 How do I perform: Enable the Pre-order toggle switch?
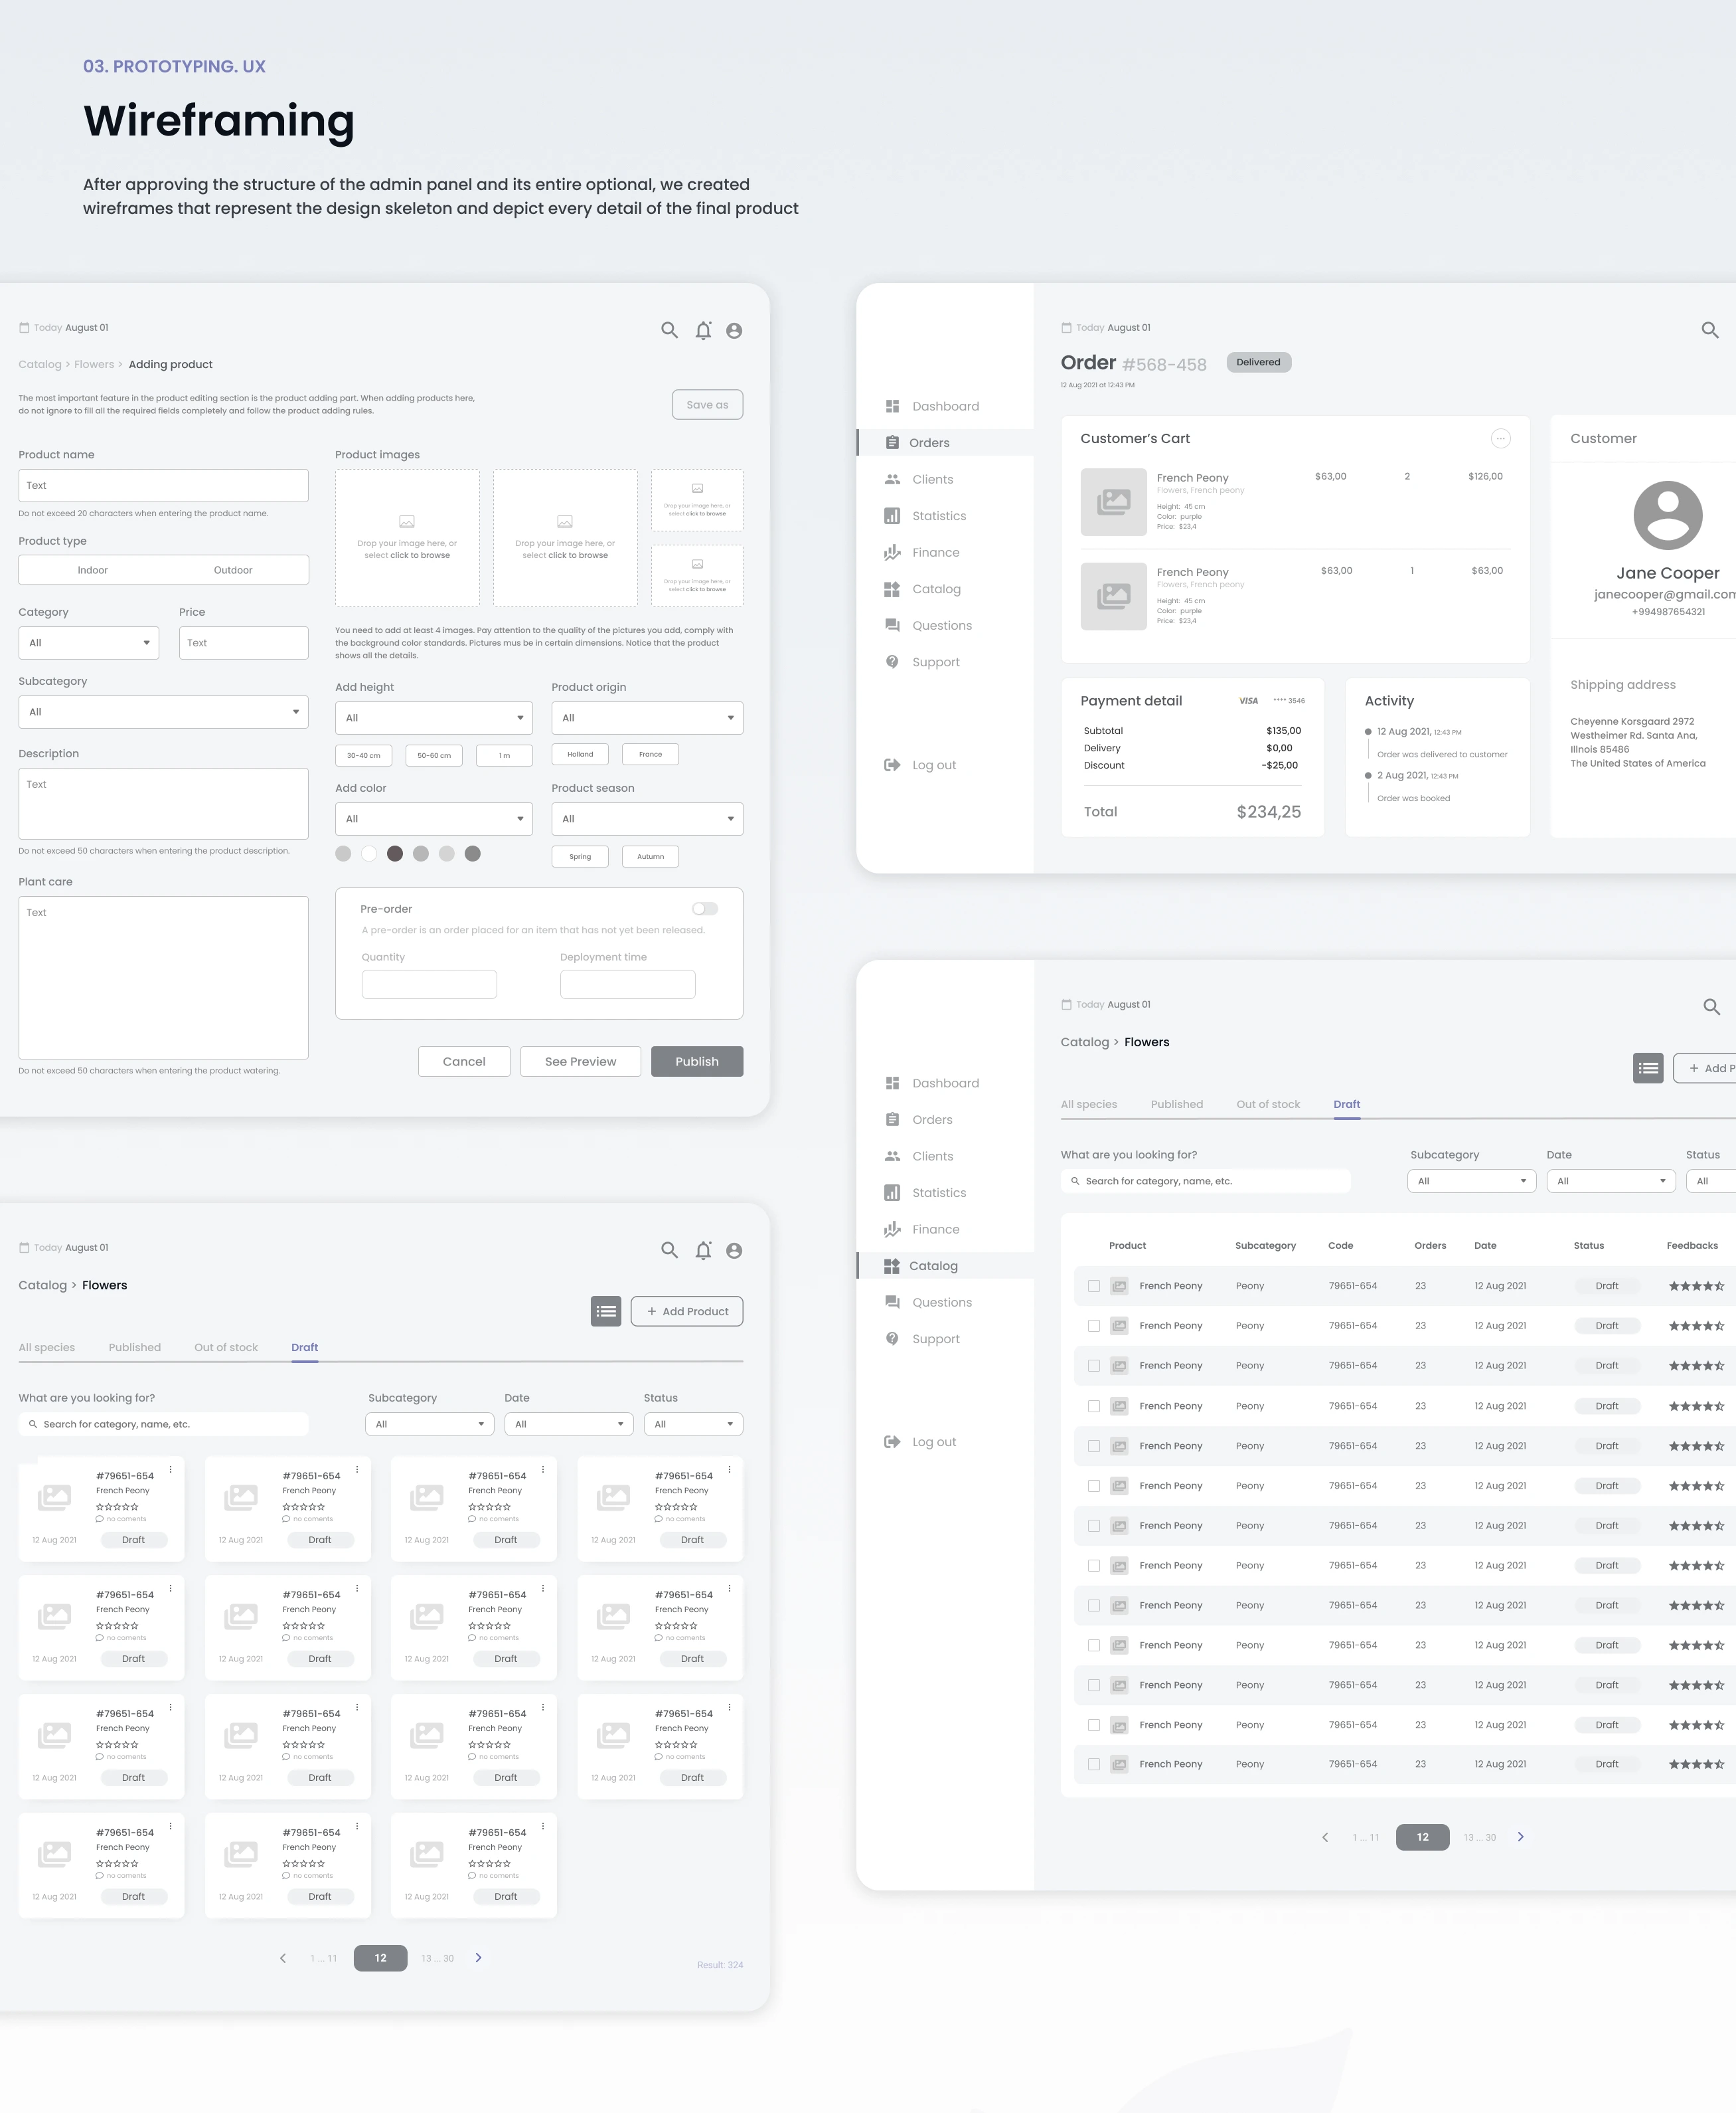point(705,909)
